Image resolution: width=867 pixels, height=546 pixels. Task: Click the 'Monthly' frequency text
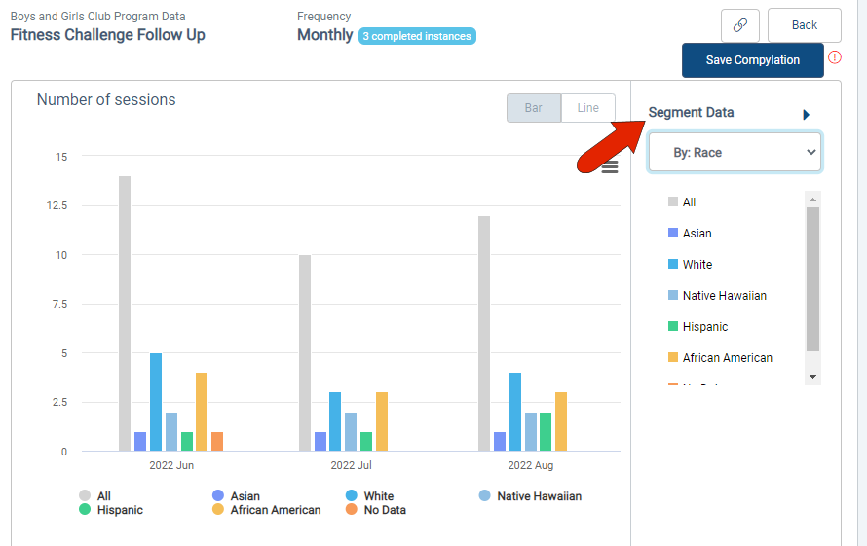pyautogui.click(x=325, y=35)
